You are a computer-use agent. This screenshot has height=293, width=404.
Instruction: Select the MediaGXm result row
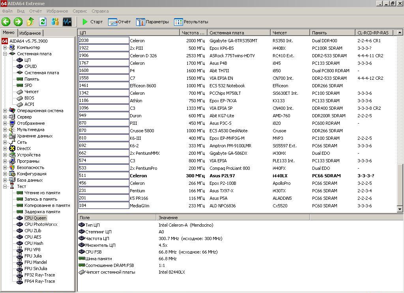point(237,206)
